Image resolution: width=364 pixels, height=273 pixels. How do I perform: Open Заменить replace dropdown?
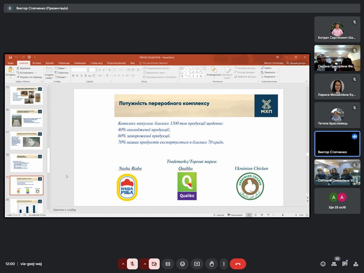click(x=269, y=73)
